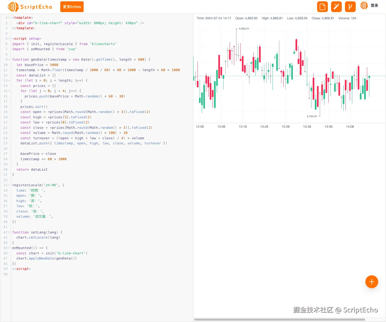
Task: Collapse the inner for loop fold at line 15
Action: point(9,91)
